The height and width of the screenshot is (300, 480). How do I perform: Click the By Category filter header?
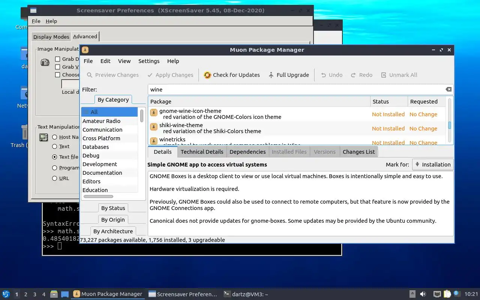[x=113, y=100]
